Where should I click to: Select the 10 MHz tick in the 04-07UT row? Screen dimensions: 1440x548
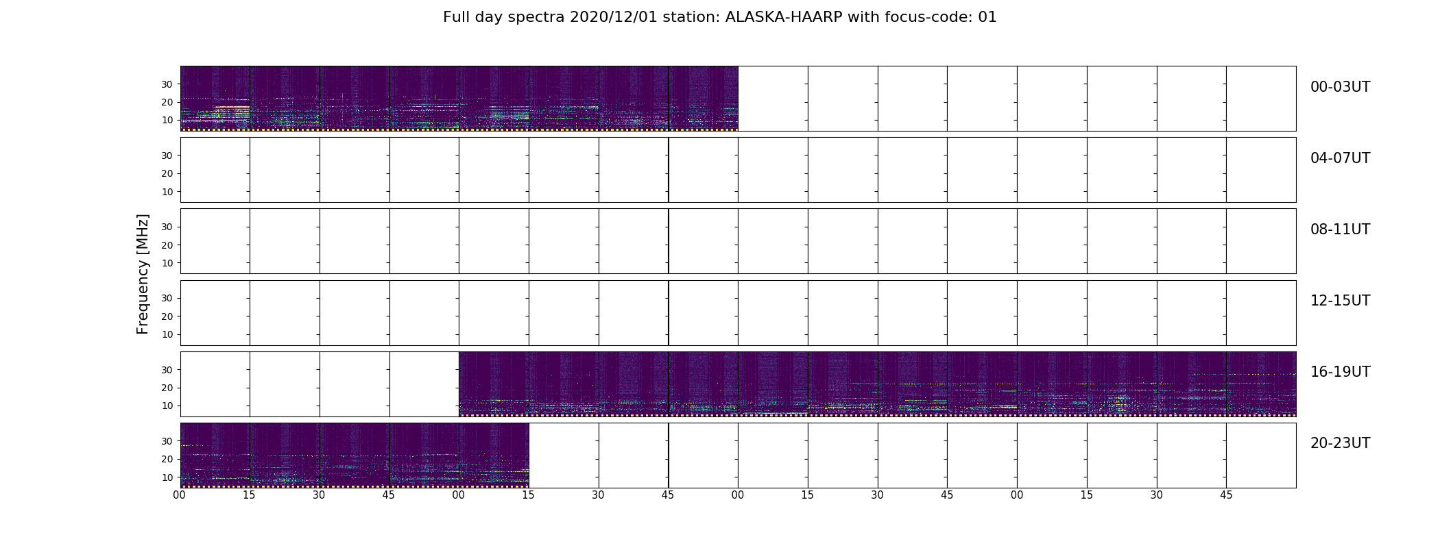point(167,192)
